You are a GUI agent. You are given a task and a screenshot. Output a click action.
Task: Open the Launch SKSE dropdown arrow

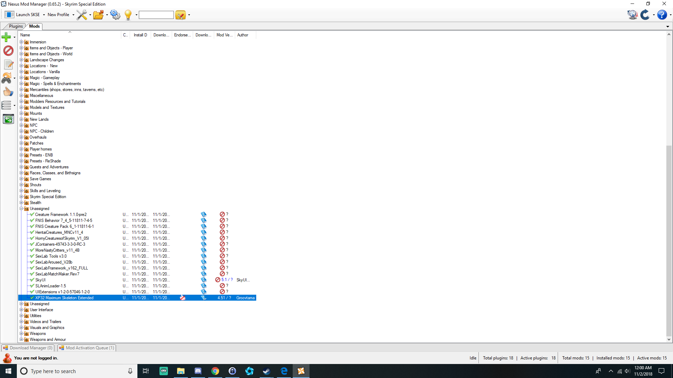click(x=44, y=15)
